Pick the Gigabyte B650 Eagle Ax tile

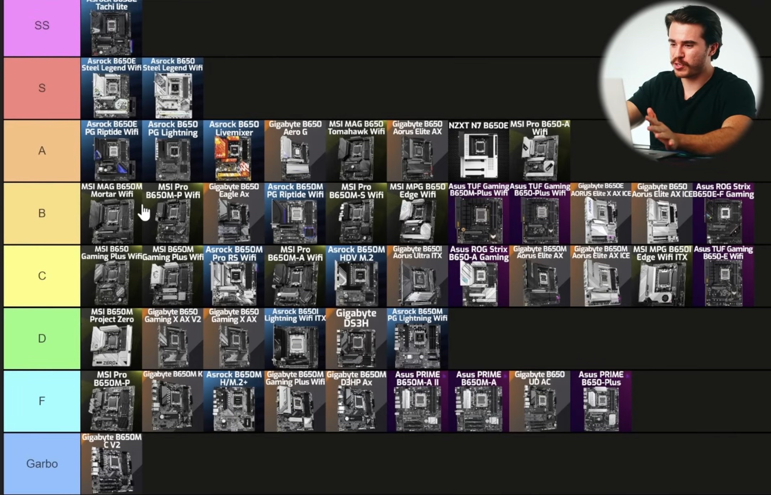coord(234,213)
